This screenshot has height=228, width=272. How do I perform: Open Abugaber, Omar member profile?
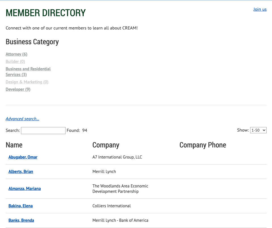[x=23, y=157]
